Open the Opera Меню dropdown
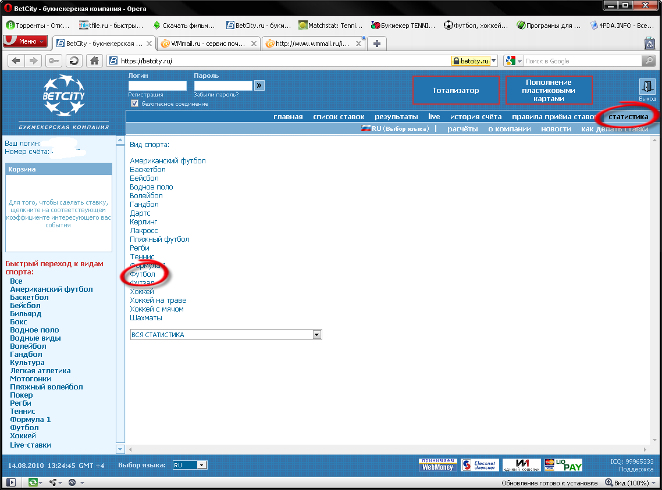This screenshot has height=490, width=662. 26,41
